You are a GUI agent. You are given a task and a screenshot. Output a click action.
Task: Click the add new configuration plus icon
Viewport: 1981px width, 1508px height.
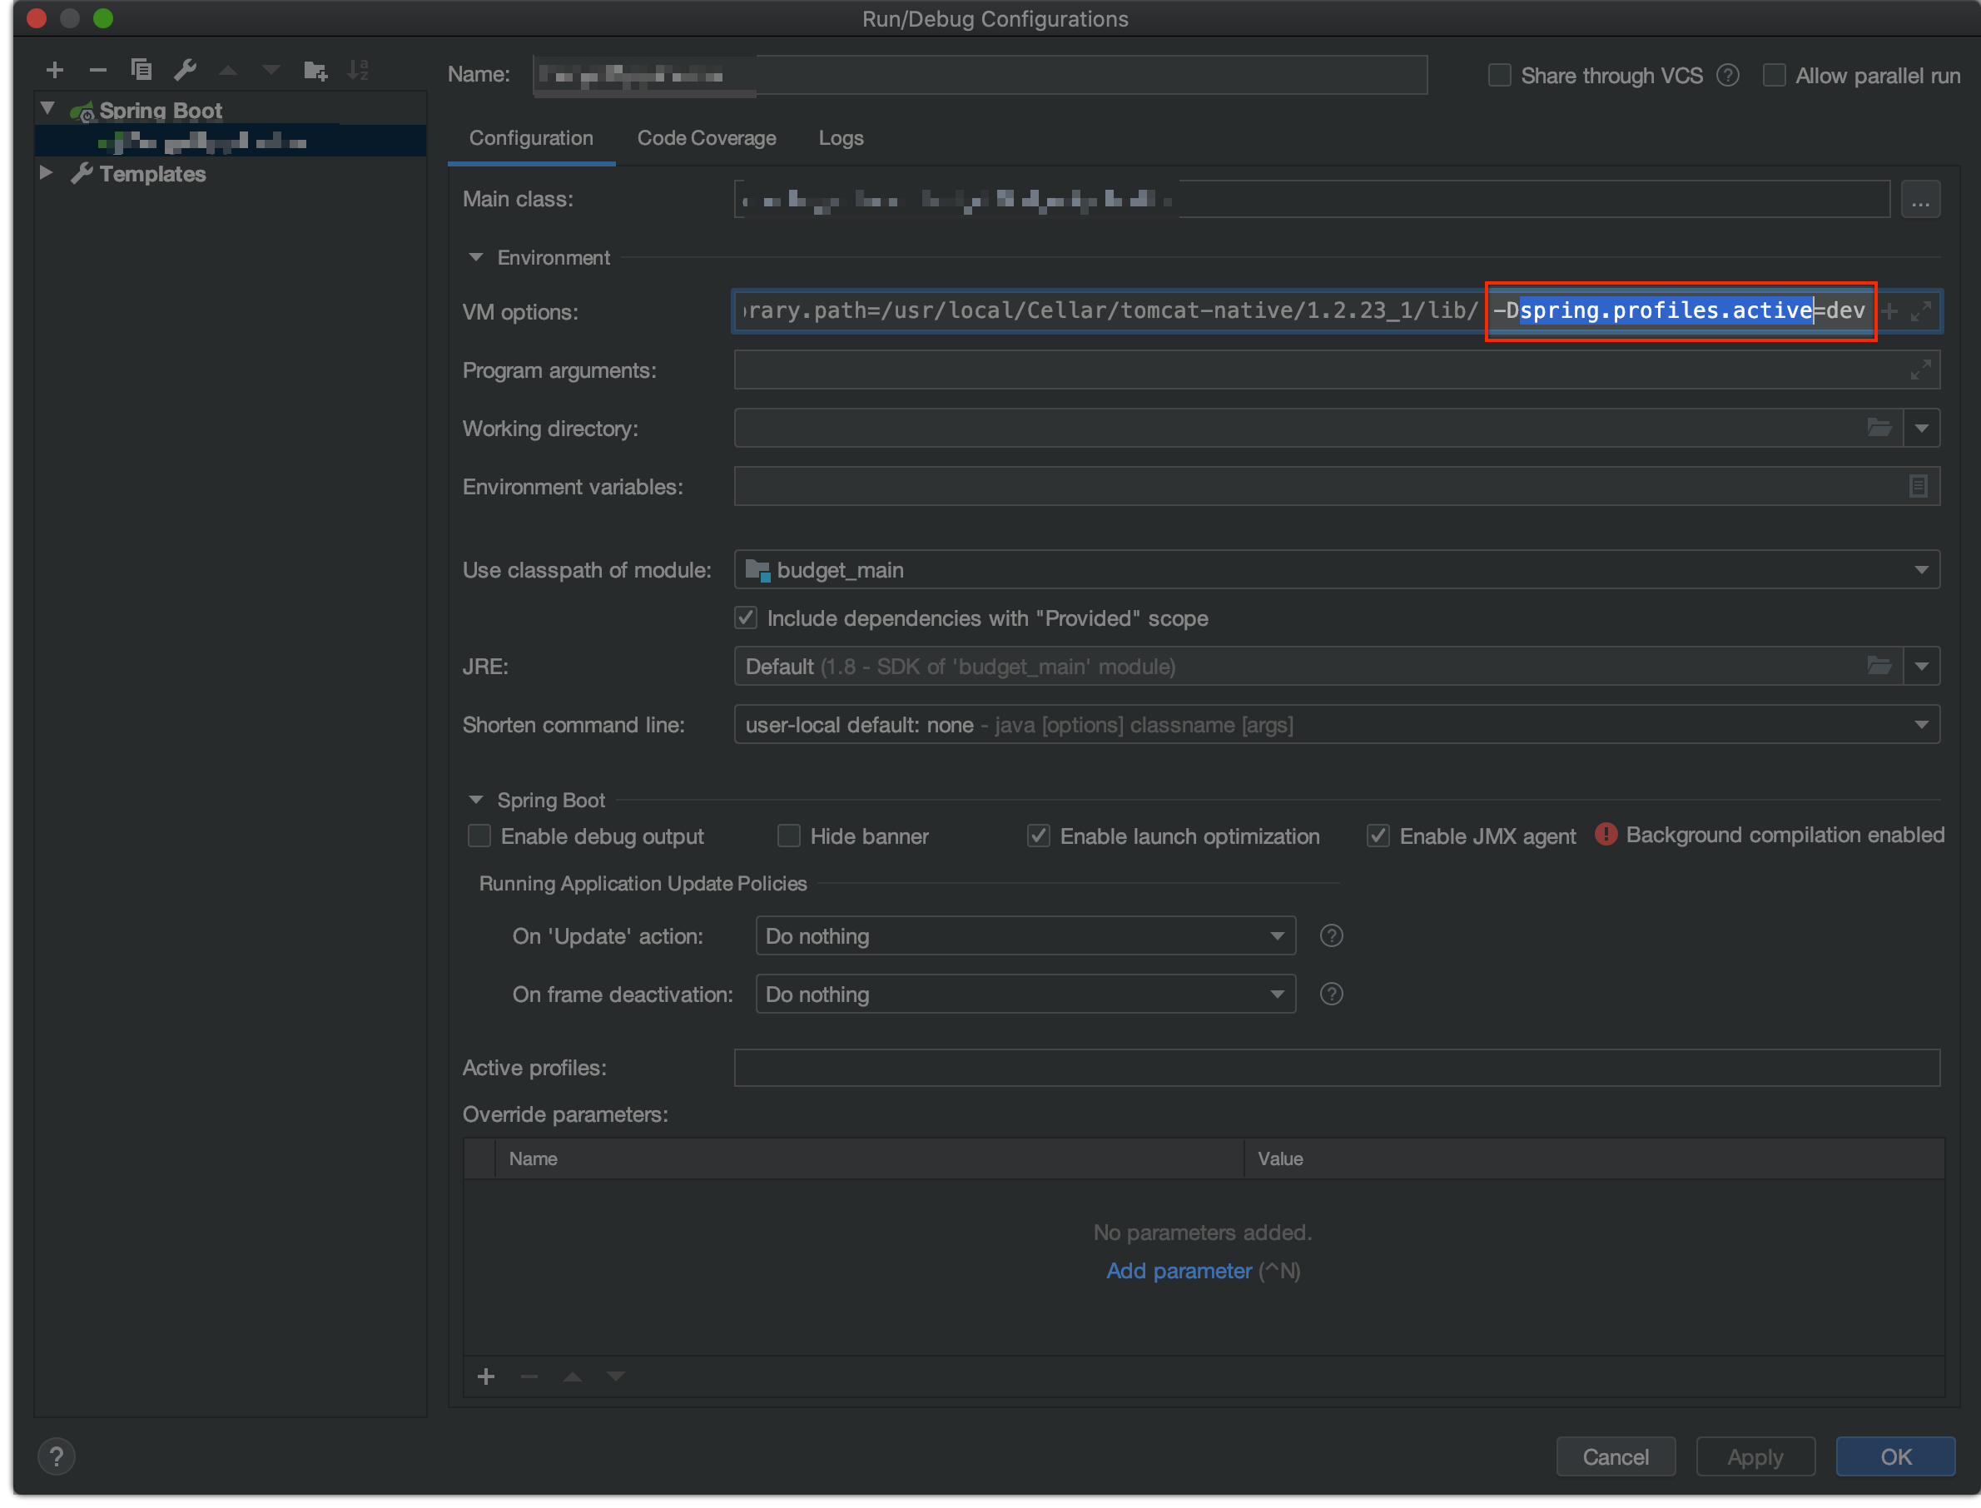point(55,70)
